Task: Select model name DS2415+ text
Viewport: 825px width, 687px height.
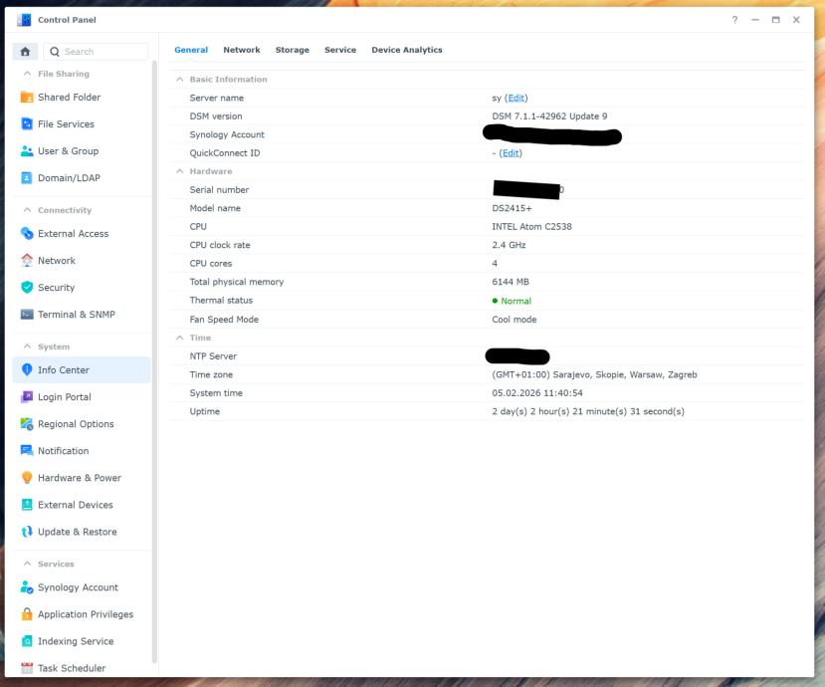Action: [512, 208]
